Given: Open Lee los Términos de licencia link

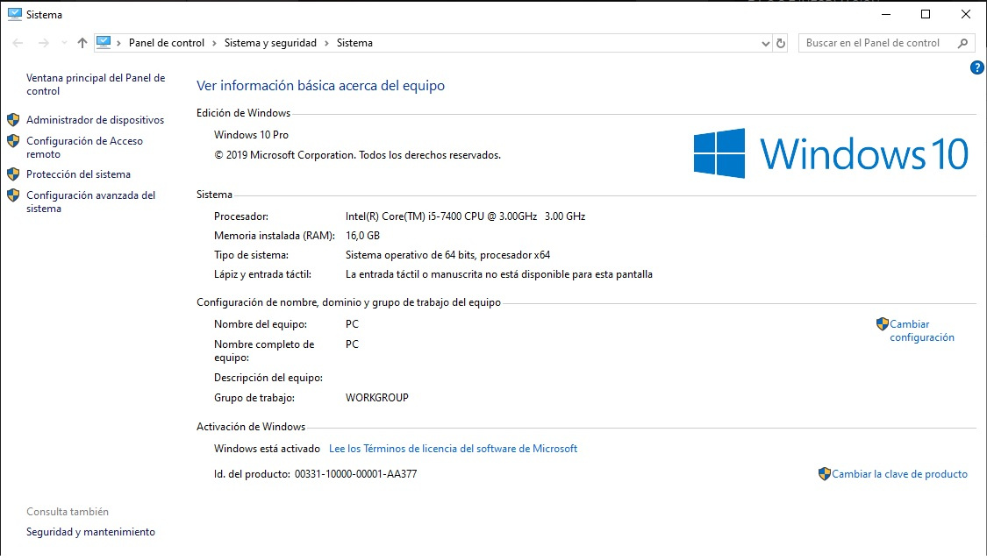Looking at the screenshot, I should (453, 449).
